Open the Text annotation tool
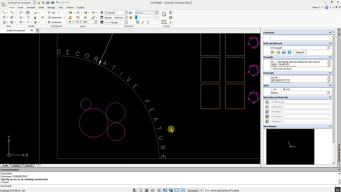This screenshot has height=192, width=341. [52, 13]
